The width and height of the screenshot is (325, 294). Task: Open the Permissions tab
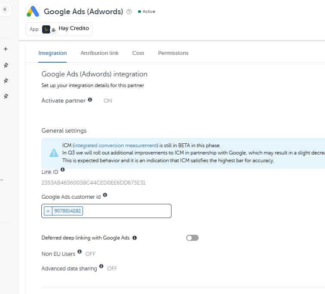click(x=173, y=53)
